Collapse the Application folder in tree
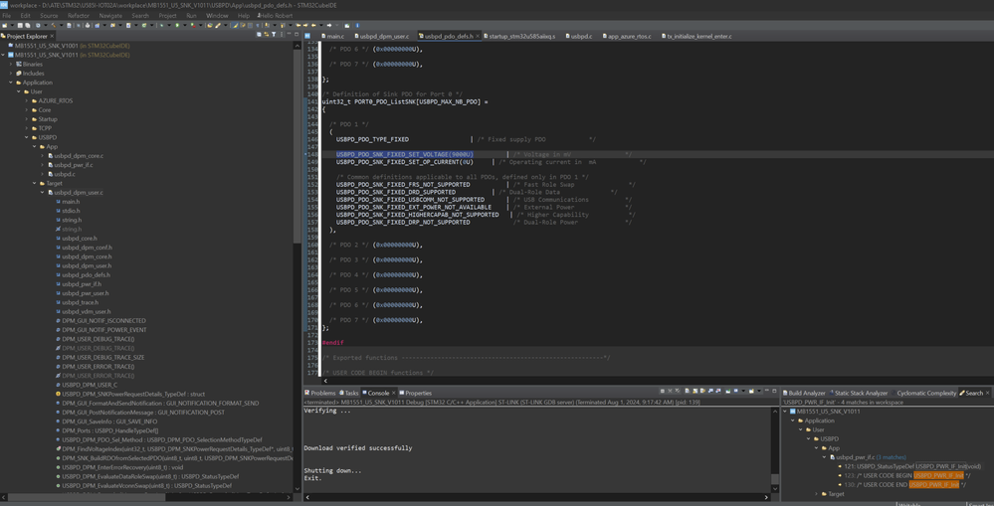Viewport: 994px width, 506px height. coord(12,83)
